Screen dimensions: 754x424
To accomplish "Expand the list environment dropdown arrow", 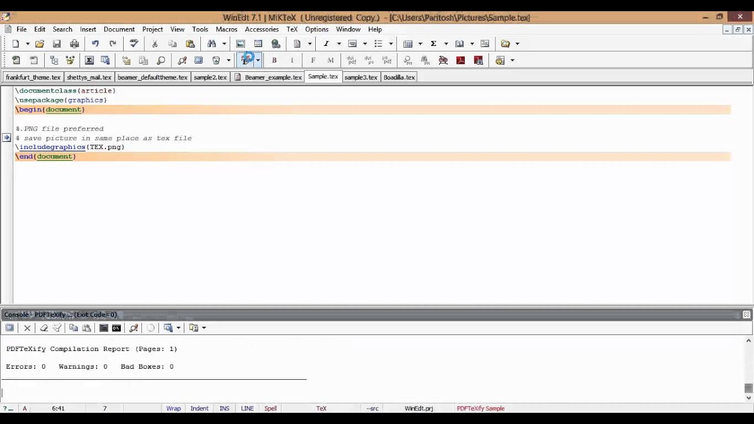I will pyautogui.click(x=391, y=44).
